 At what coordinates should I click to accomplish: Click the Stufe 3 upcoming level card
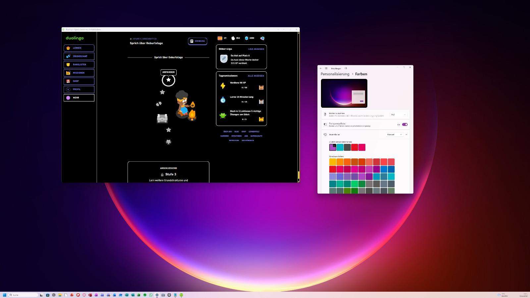tap(168, 172)
